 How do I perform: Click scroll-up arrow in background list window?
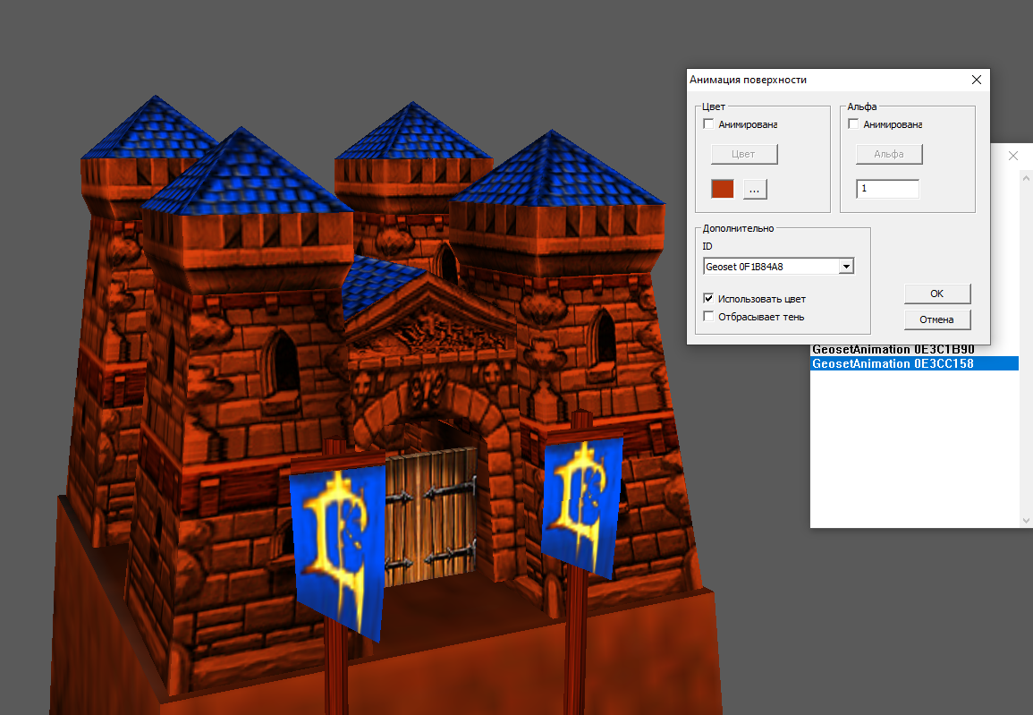1026,178
